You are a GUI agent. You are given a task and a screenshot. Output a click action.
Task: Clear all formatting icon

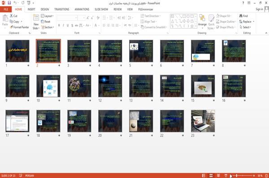click(98, 18)
